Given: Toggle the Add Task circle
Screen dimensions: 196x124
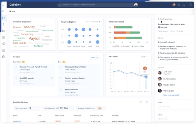Looking at the screenshot, I should pyautogui.click(x=159, y=106).
